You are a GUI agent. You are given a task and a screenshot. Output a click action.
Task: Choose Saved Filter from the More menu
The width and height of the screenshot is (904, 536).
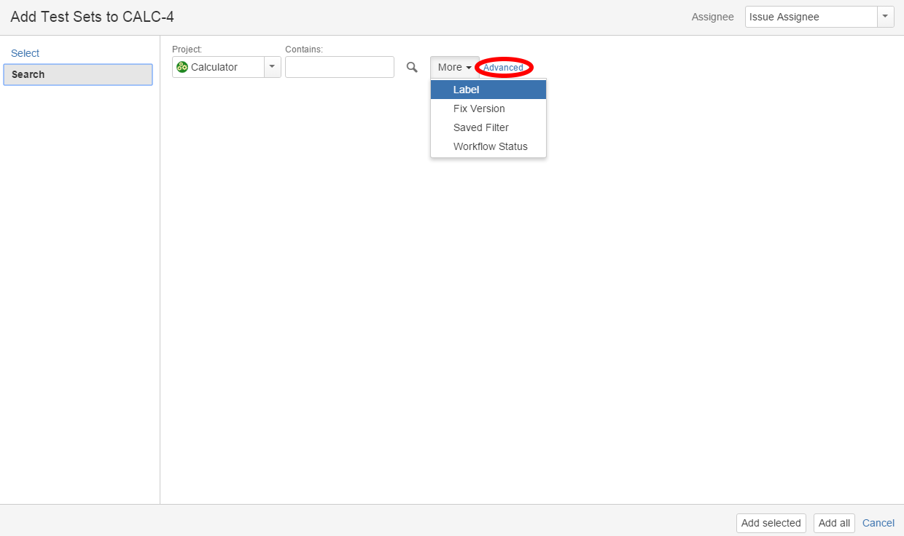pos(488,127)
